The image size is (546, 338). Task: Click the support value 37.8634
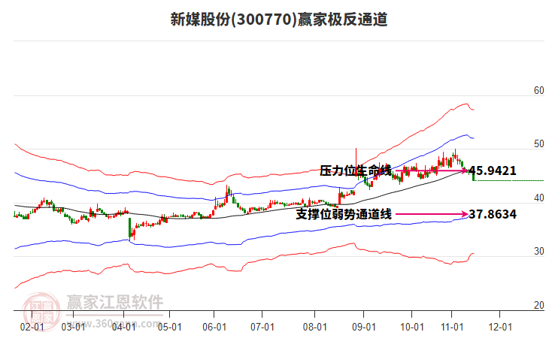point(493,214)
